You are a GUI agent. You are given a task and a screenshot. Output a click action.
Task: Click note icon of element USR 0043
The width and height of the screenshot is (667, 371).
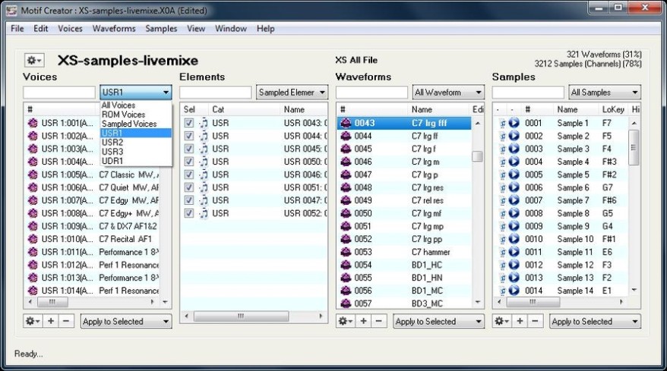204,123
